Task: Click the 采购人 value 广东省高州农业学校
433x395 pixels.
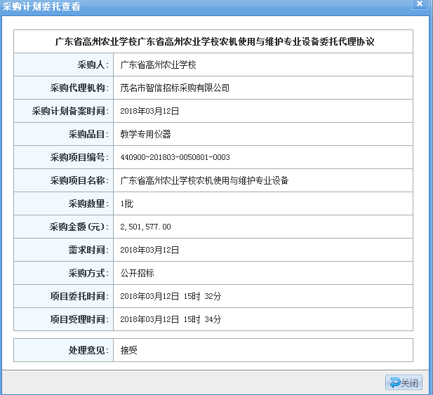Action: pyautogui.click(x=158, y=65)
